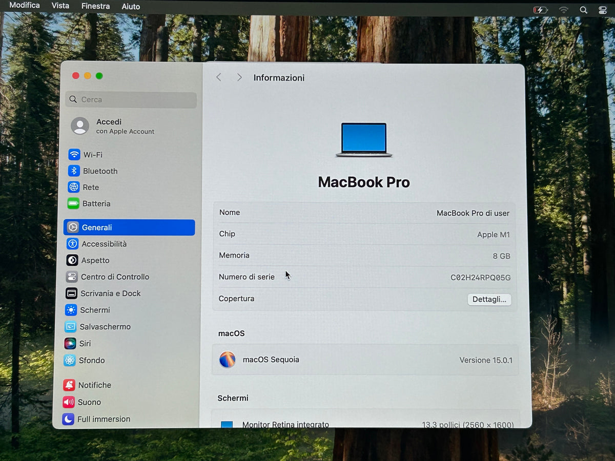Open the Centro di Controllo icon
This screenshot has height=461, width=615.
(x=72, y=277)
